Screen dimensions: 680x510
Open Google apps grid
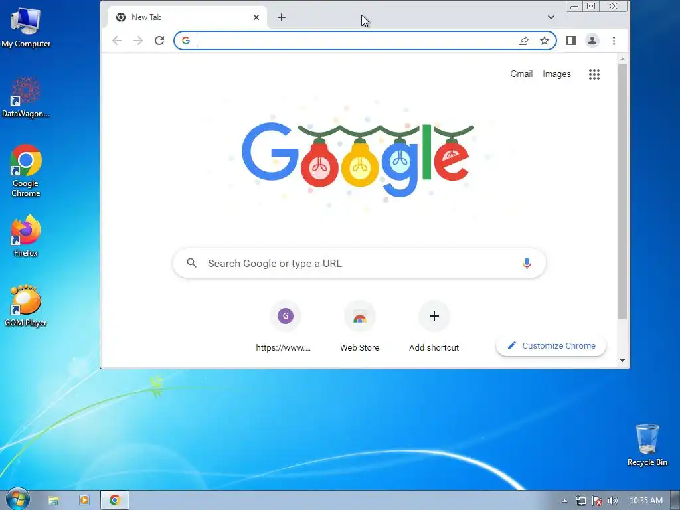(594, 74)
